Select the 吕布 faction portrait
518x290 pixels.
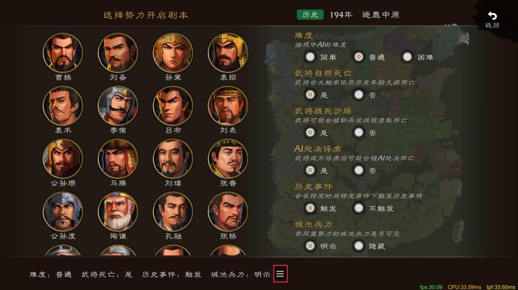click(173, 106)
